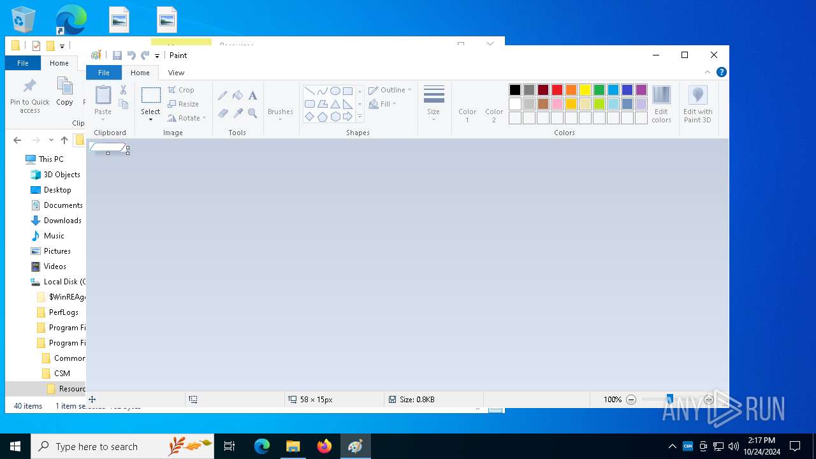Expand the Shapes gallery more arrow
The width and height of the screenshot is (816, 459).
[x=360, y=117]
